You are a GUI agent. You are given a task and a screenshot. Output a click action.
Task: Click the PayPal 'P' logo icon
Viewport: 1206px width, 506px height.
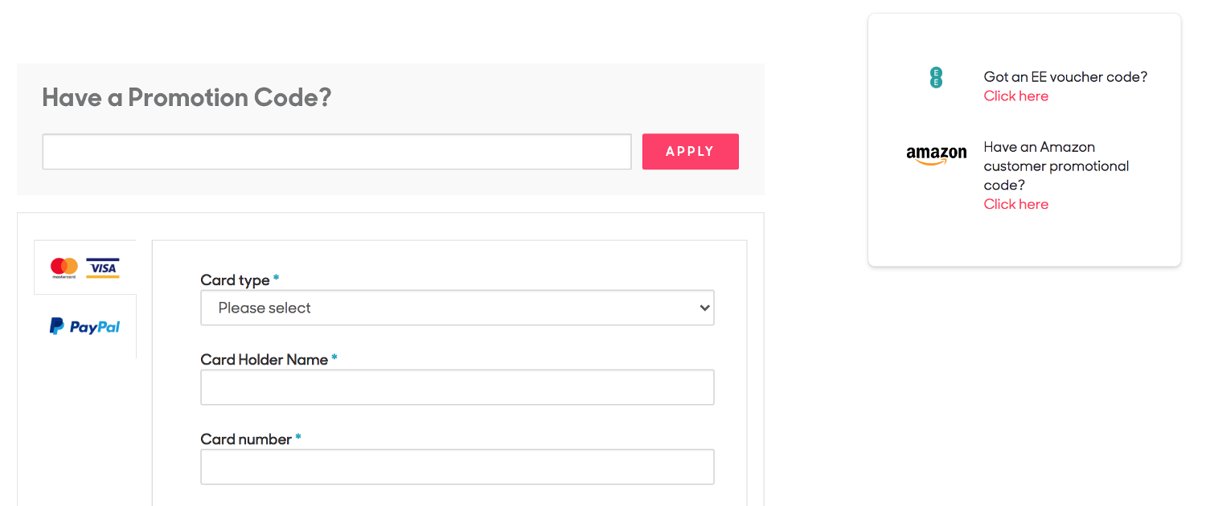(x=56, y=326)
